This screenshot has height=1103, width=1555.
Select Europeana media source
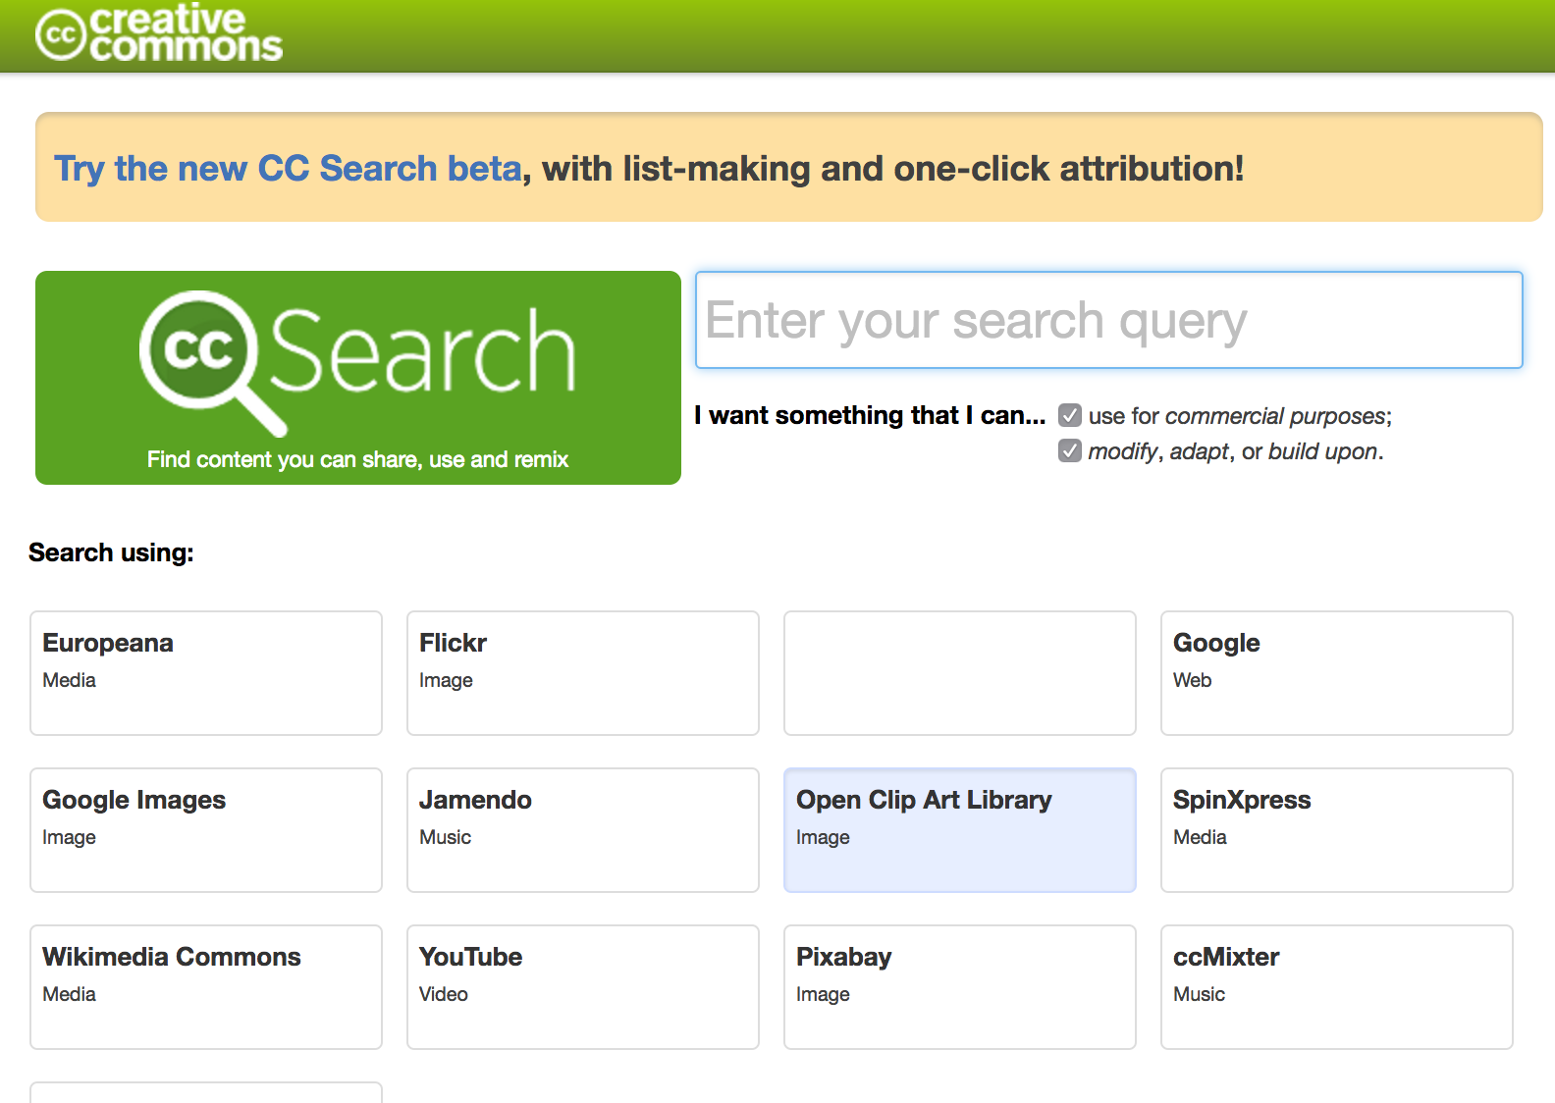point(206,673)
